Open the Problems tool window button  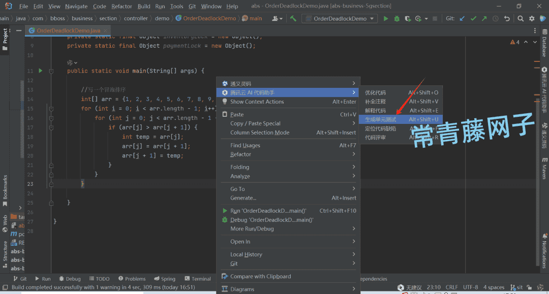132,279
